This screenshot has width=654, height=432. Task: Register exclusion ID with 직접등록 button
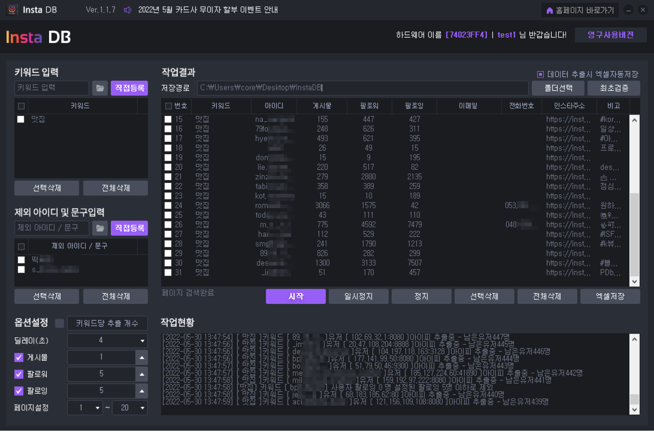[x=129, y=228]
